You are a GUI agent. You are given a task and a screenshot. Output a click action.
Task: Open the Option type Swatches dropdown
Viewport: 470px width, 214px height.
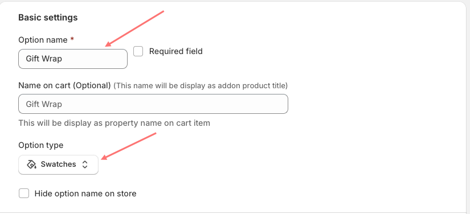coord(59,164)
